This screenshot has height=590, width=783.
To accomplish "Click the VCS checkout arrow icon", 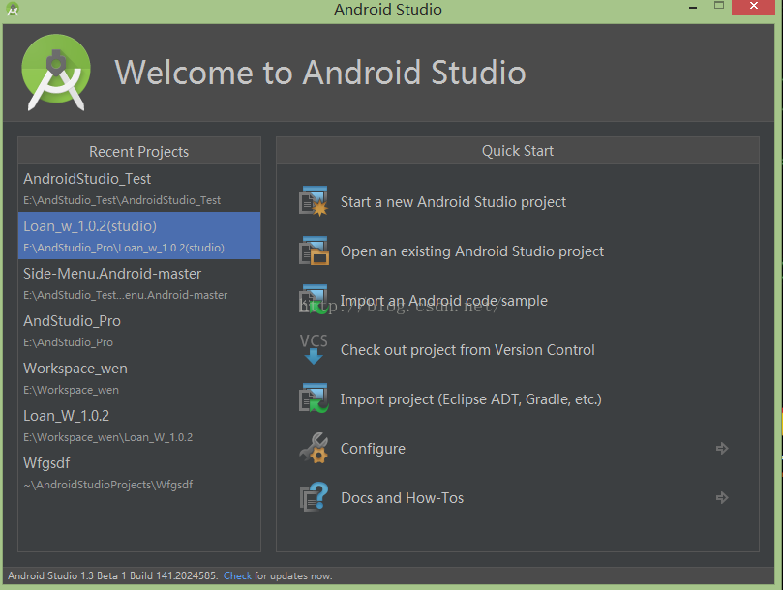I will pyautogui.click(x=314, y=349).
